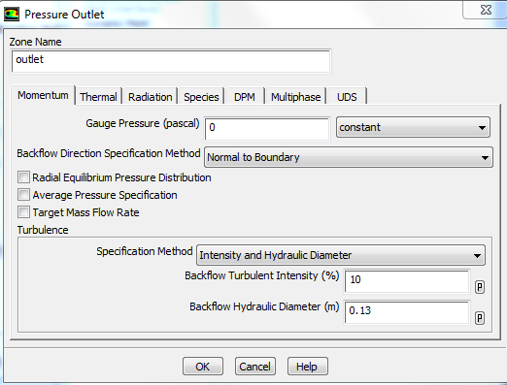
Task: Click the Backflow Turbulent Intensity field
Action: click(x=407, y=281)
